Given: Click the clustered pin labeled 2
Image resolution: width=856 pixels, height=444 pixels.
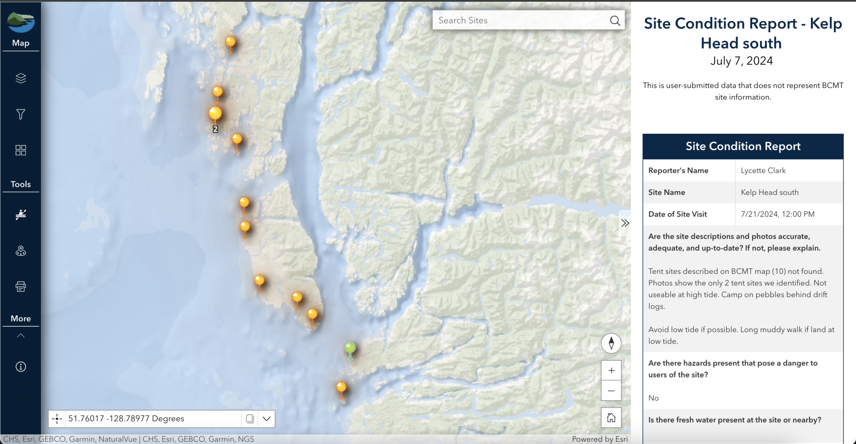Looking at the screenshot, I should (x=215, y=114).
